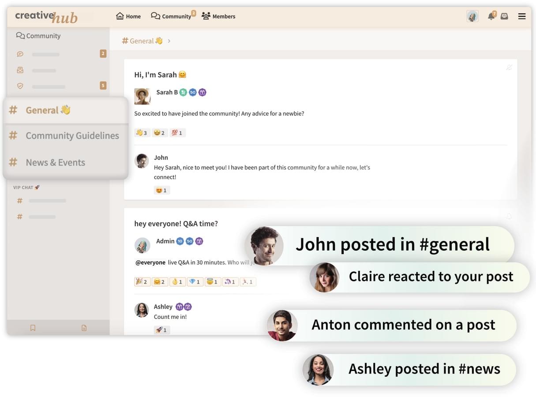The height and width of the screenshot is (397, 536).
Task: Open the hamburger menu in header
Action: tap(522, 16)
